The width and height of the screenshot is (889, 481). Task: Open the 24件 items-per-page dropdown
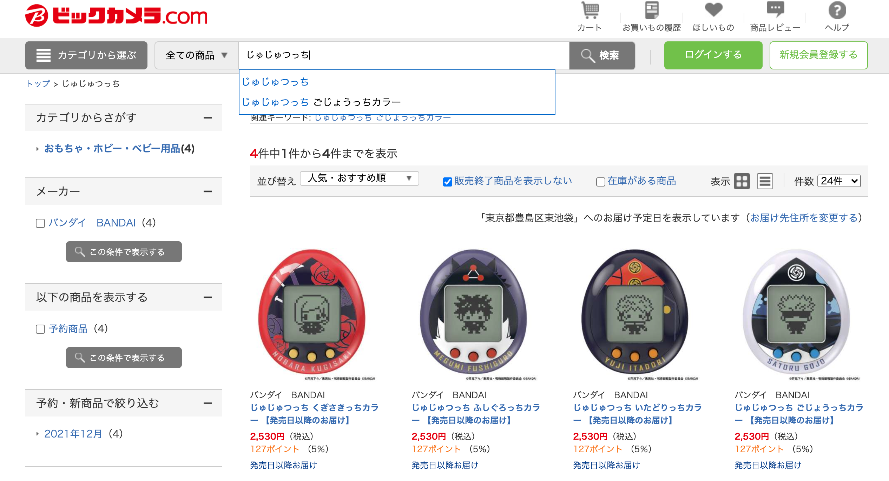[x=839, y=181]
